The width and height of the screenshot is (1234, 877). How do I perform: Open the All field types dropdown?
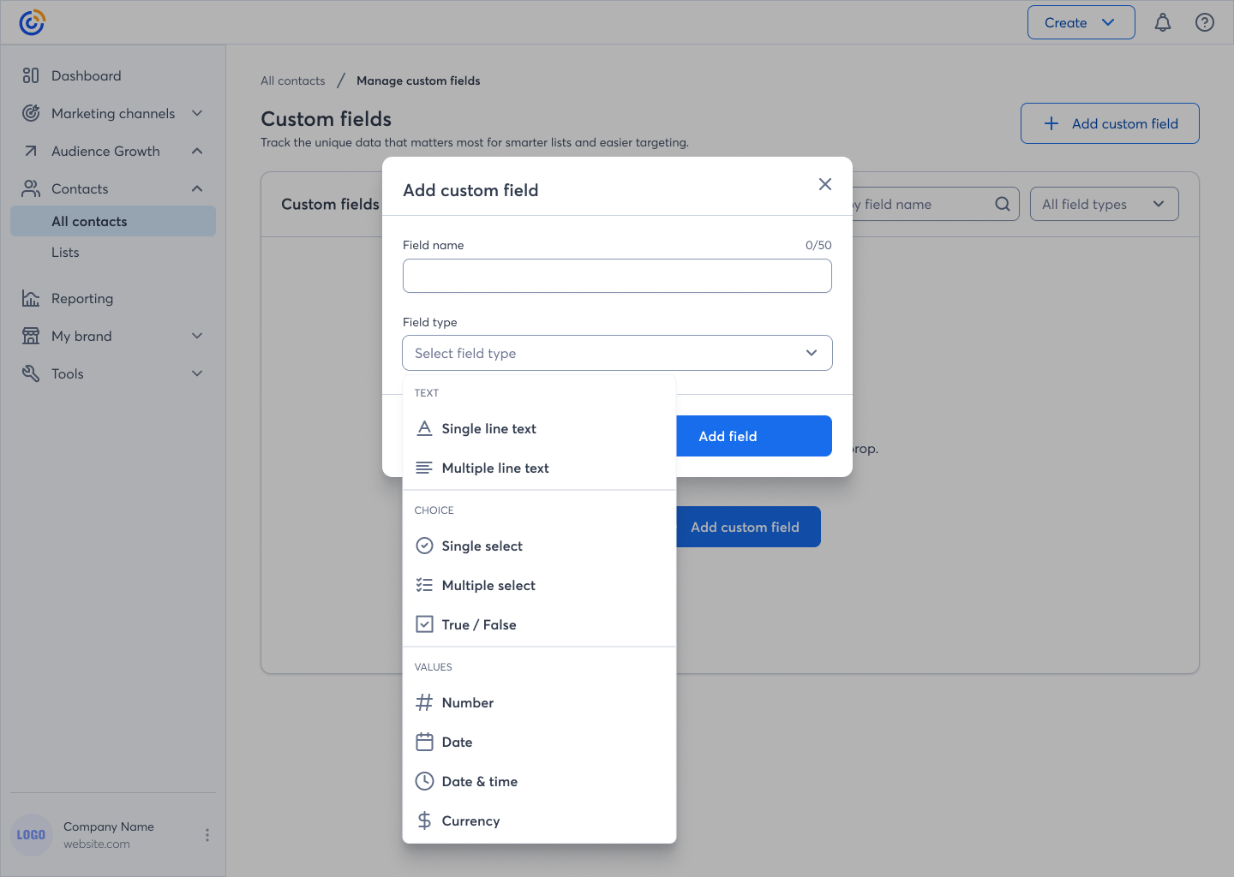[1103, 204]
